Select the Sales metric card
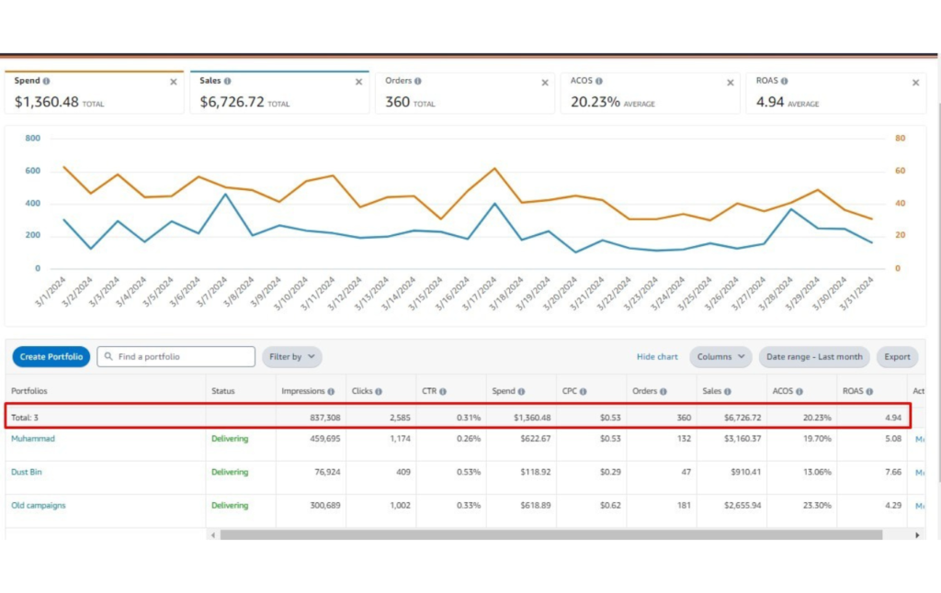The height and width of the screenshot is (593, 941). pos(279,93)
